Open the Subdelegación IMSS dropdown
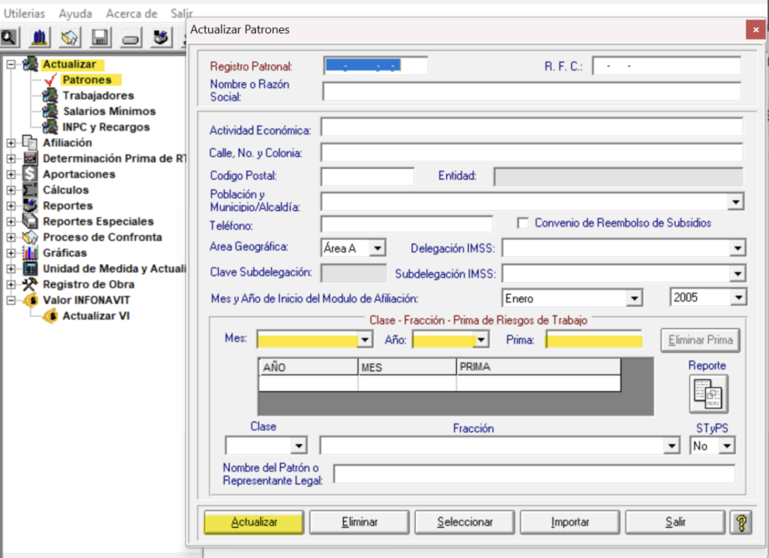769x558 pixels. [x=737, y=273]
